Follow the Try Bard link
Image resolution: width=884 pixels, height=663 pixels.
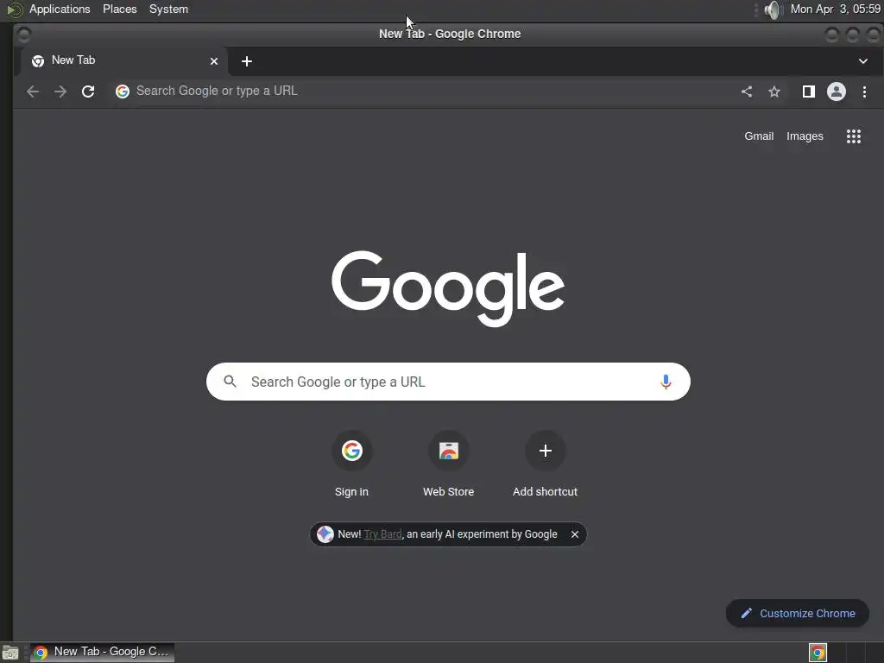382,534
